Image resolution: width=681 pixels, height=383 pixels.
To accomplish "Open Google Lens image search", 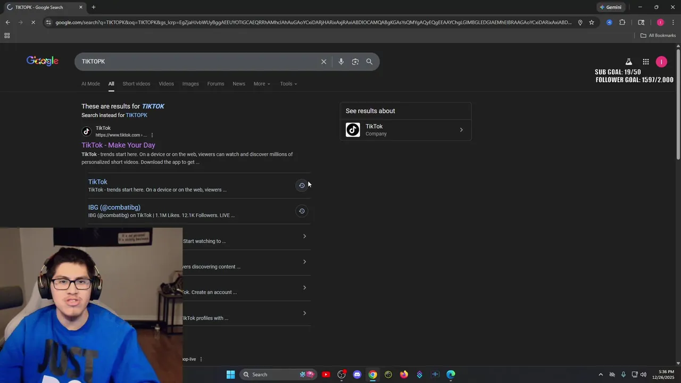I will [355, 62].
